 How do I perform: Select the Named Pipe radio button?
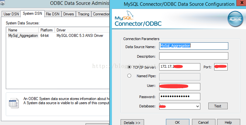pos(129,76)
